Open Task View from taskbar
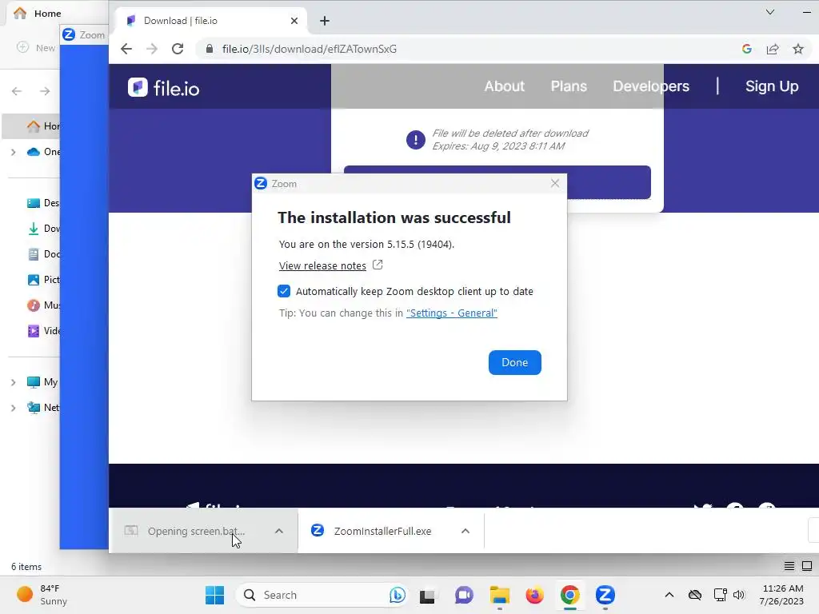The width and height of the screenshot is (819, 614). click(x=427, y=596)
